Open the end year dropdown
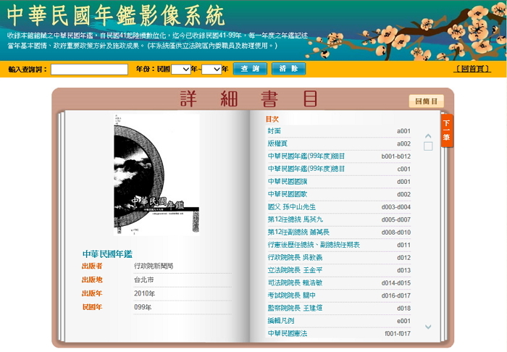This screenshot has height=352, width=507. 211,70
